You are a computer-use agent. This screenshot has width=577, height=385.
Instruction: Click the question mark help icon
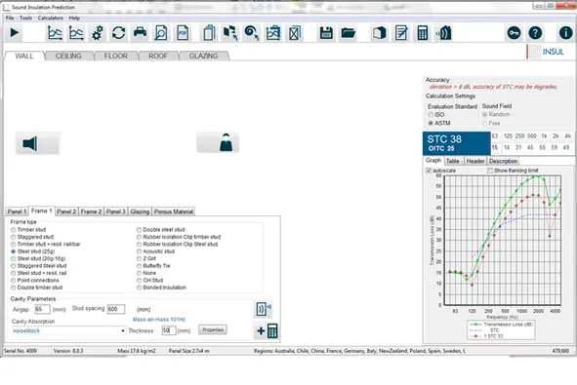coord(535,33)
